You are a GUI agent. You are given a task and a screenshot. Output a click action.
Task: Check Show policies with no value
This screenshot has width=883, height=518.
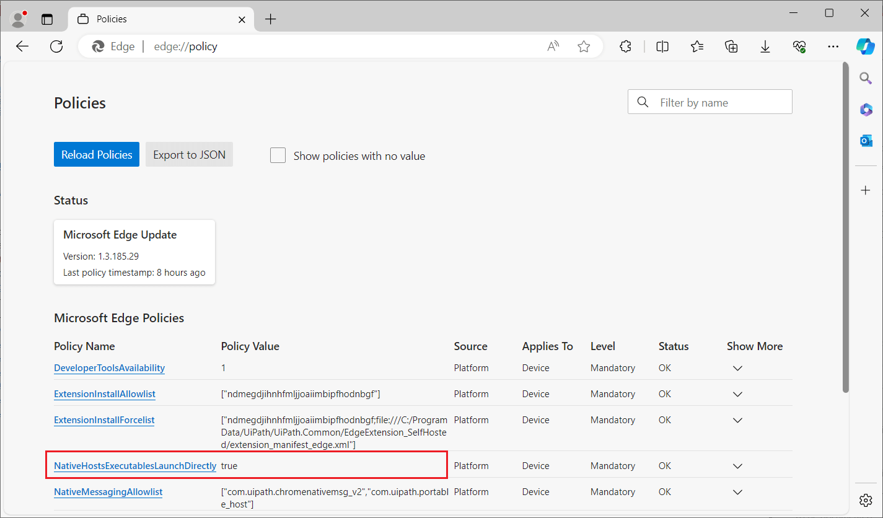278,155
